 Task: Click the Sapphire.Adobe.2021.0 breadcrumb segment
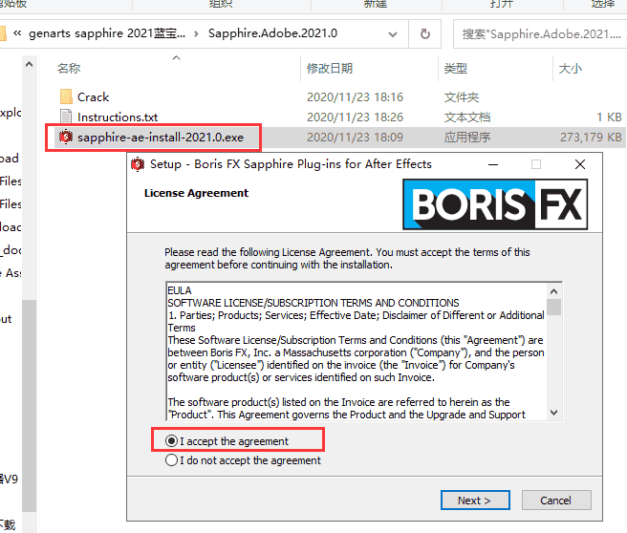click(x=272, y=33)
